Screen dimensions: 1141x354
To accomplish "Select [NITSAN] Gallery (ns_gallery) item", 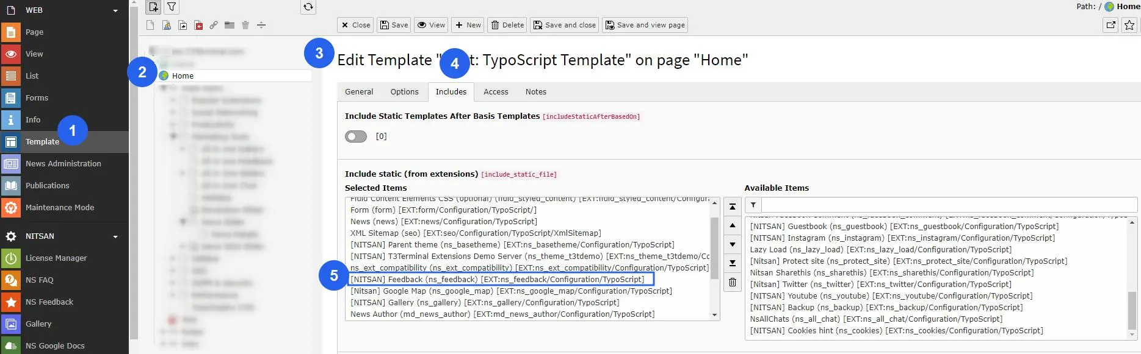I will pos(485,303).
